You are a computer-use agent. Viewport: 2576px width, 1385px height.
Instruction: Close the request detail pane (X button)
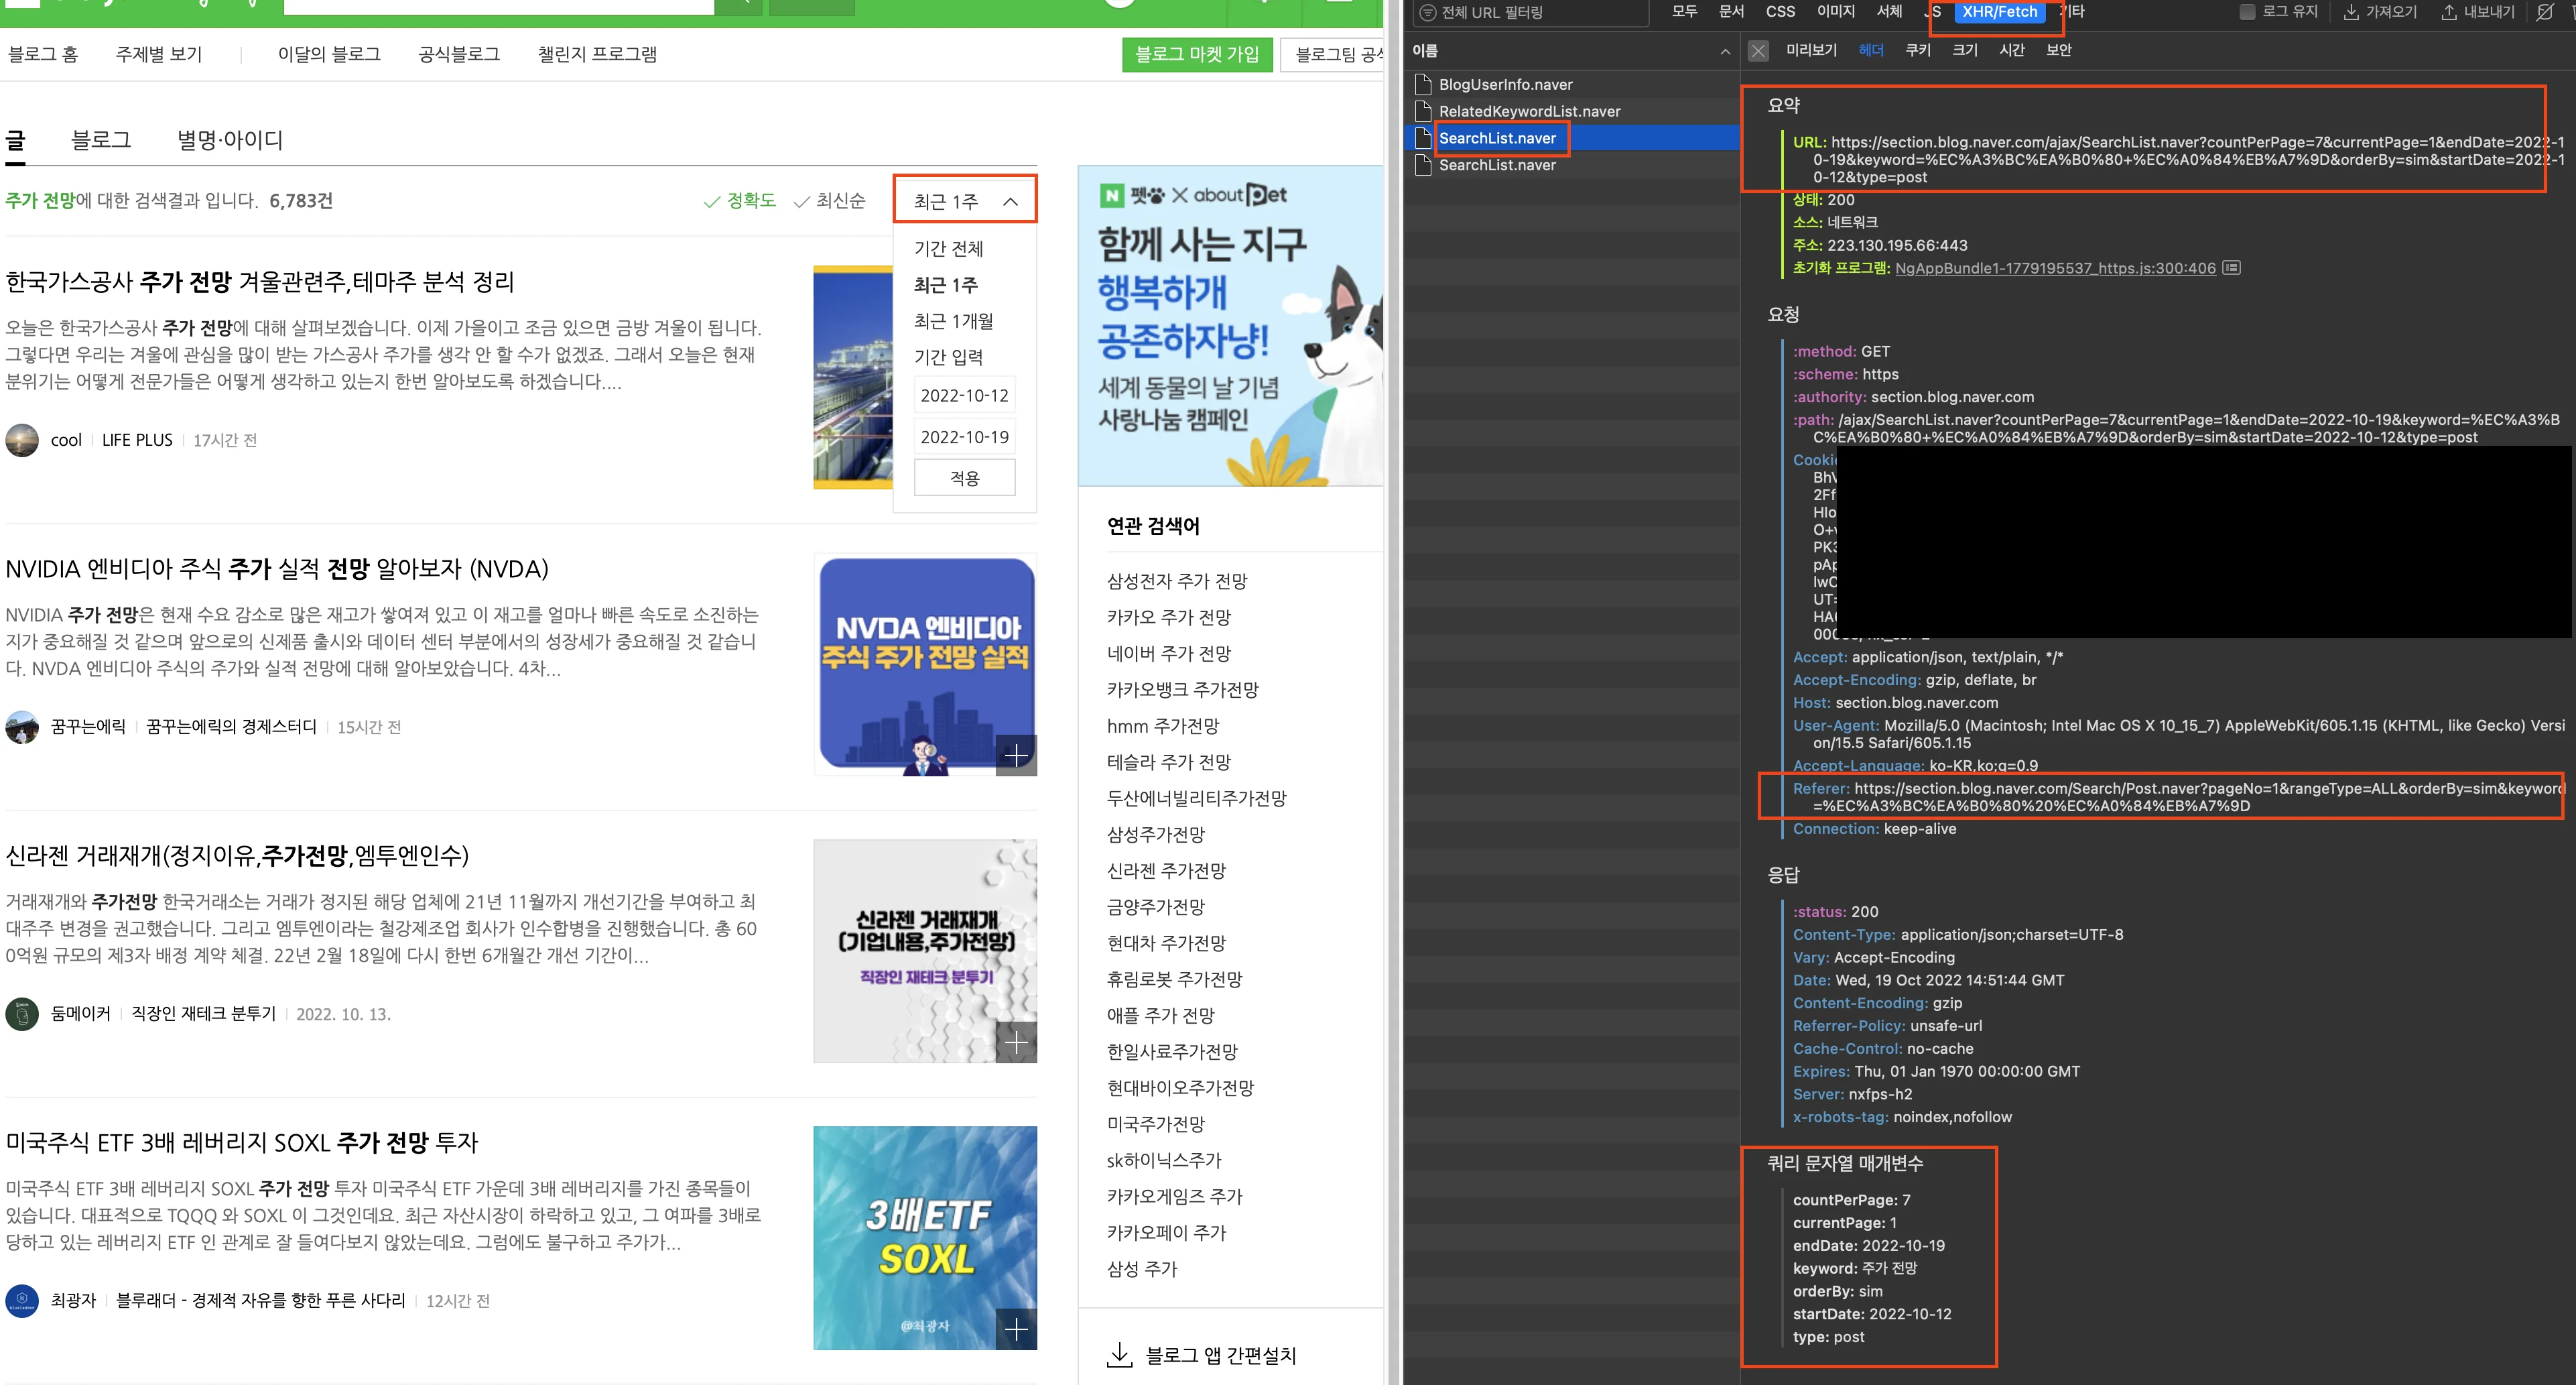pyautogui.click(x=1758, y=51)
